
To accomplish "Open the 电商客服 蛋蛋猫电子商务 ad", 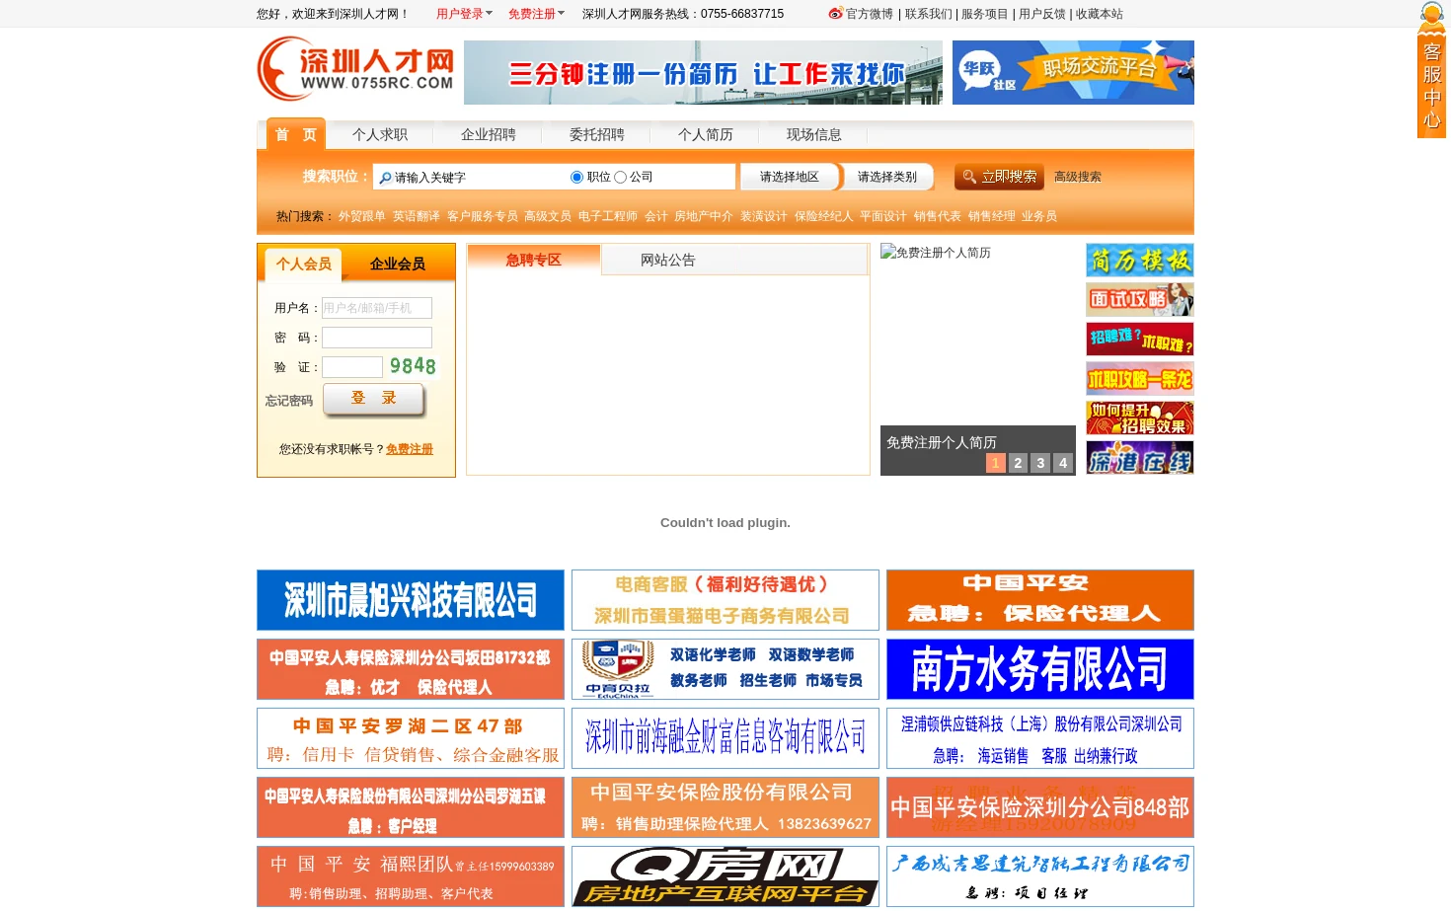I will click(x=725, y=600).
